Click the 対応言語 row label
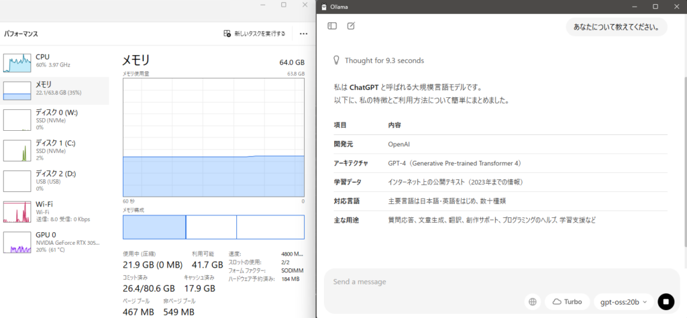 coord(347,201)
